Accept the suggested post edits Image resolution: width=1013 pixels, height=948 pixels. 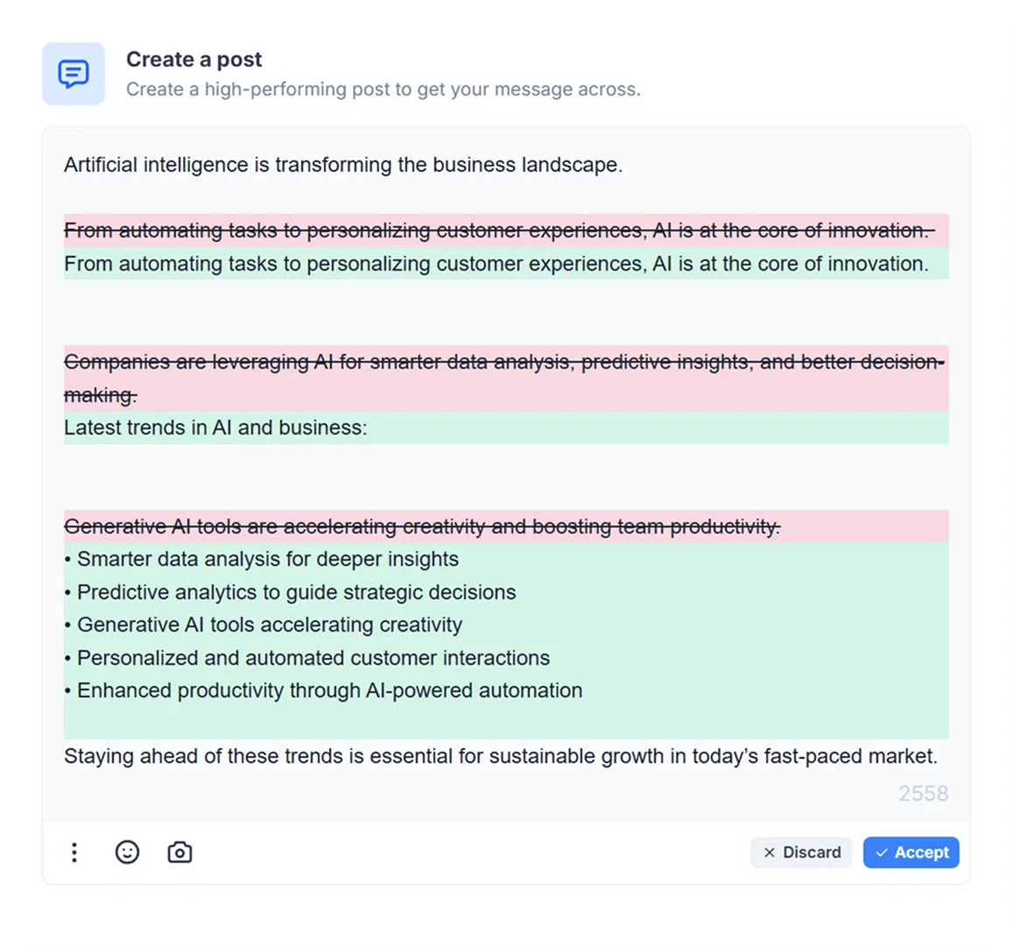911,852
